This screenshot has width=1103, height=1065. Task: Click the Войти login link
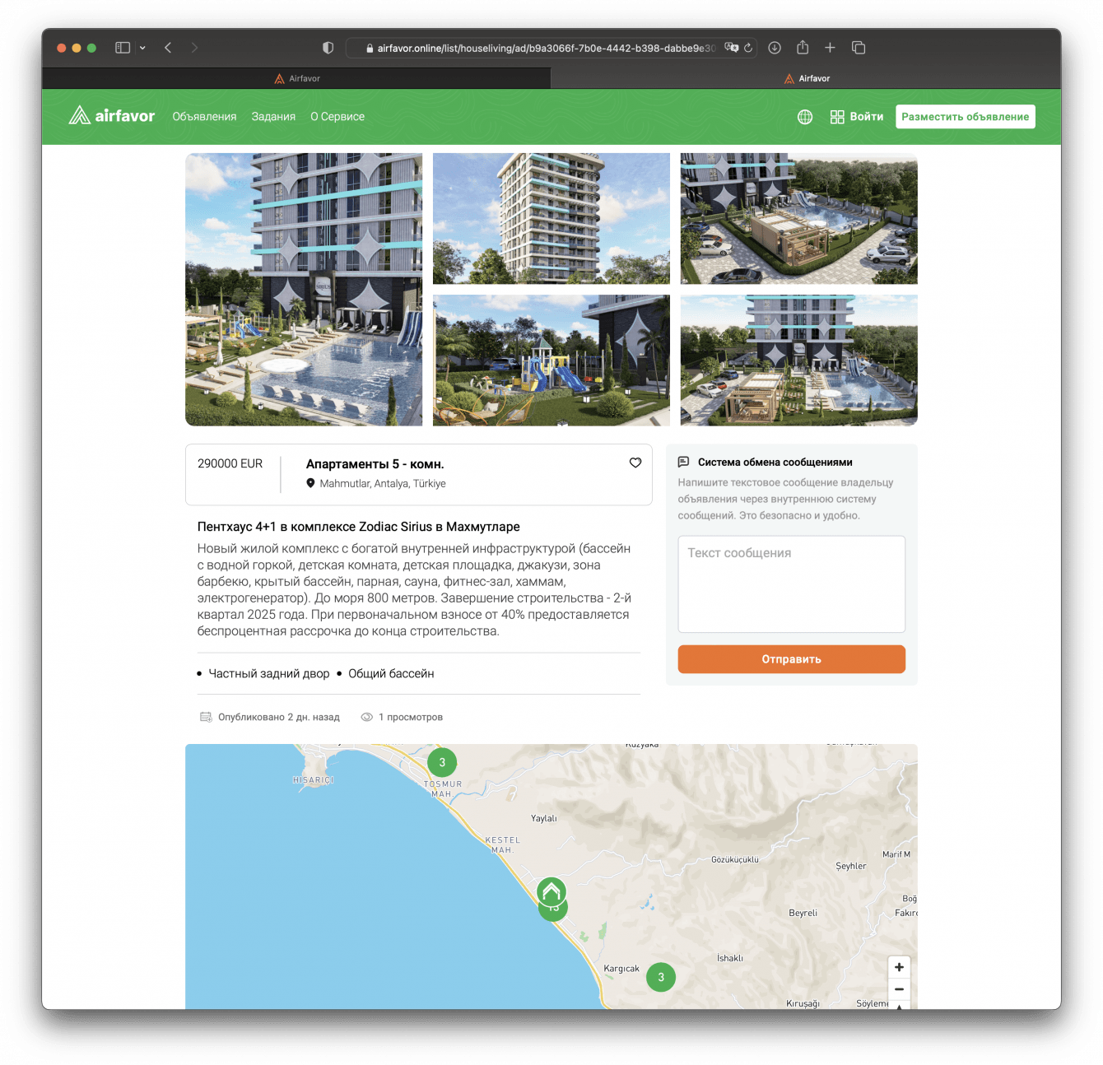tap(867, 117)
